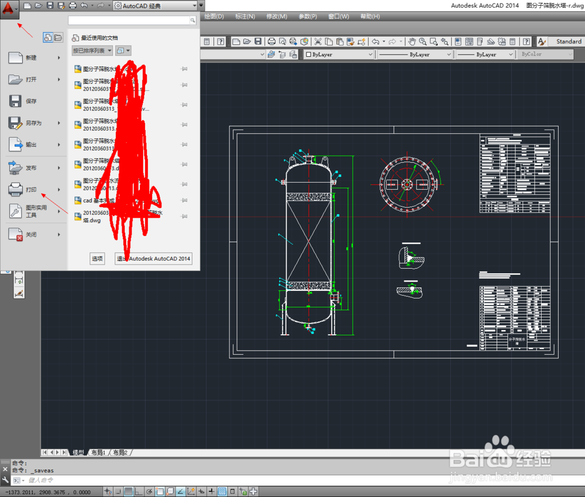585x497 pixels.
Task: Click the 键入命令 command line input
Action: click(x=298, y=480)
